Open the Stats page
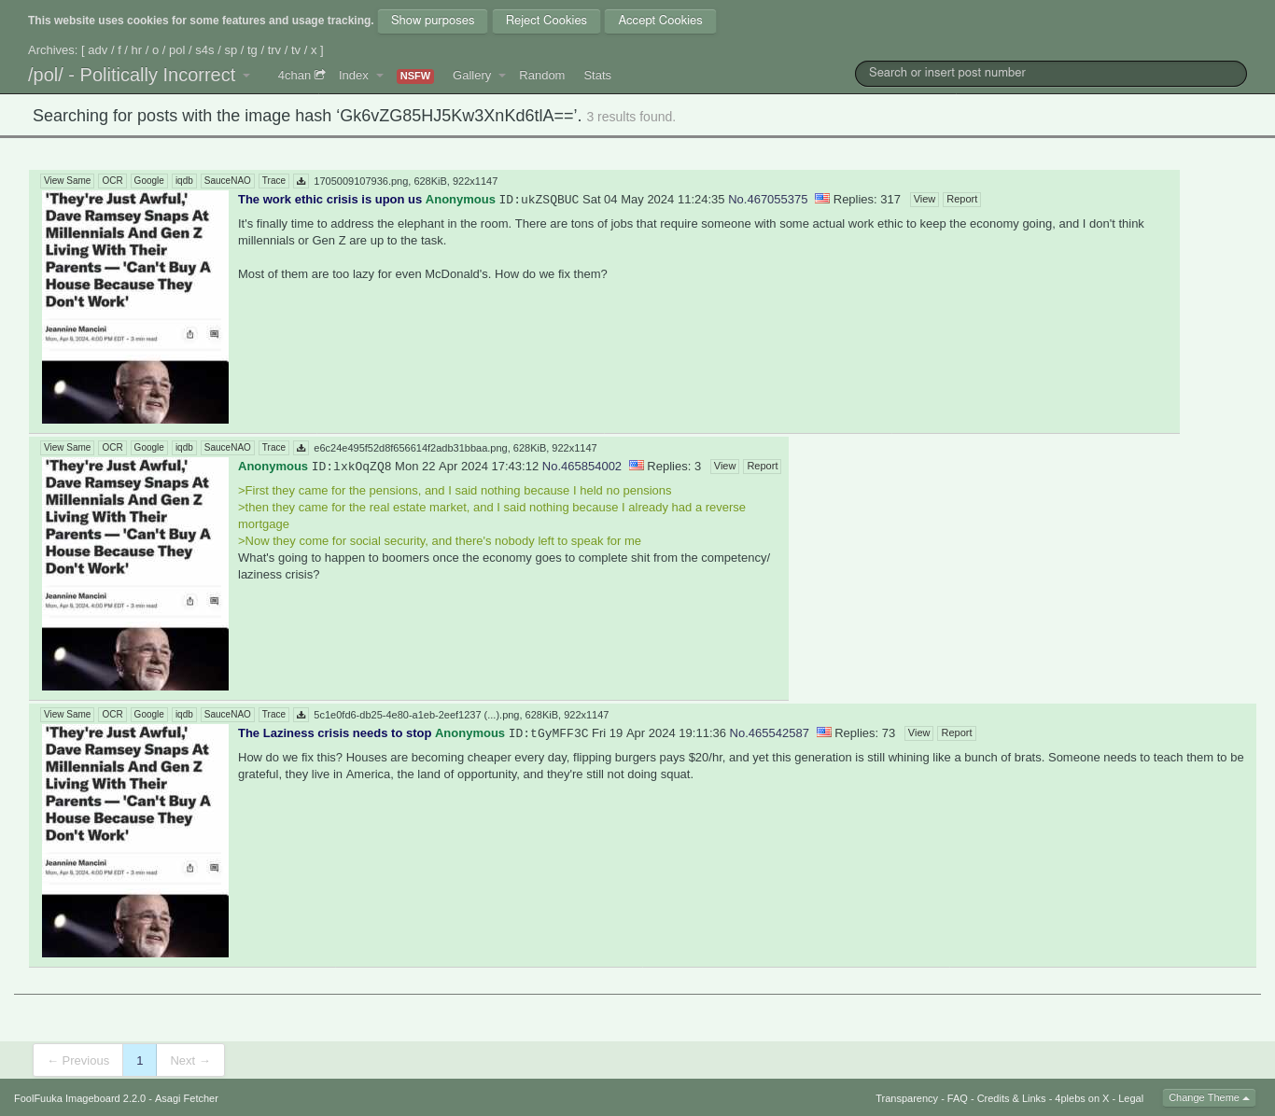1275x1116 pixels. (x=597, y=76)
